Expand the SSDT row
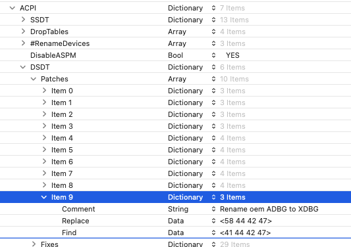 (x=23, y=20)
